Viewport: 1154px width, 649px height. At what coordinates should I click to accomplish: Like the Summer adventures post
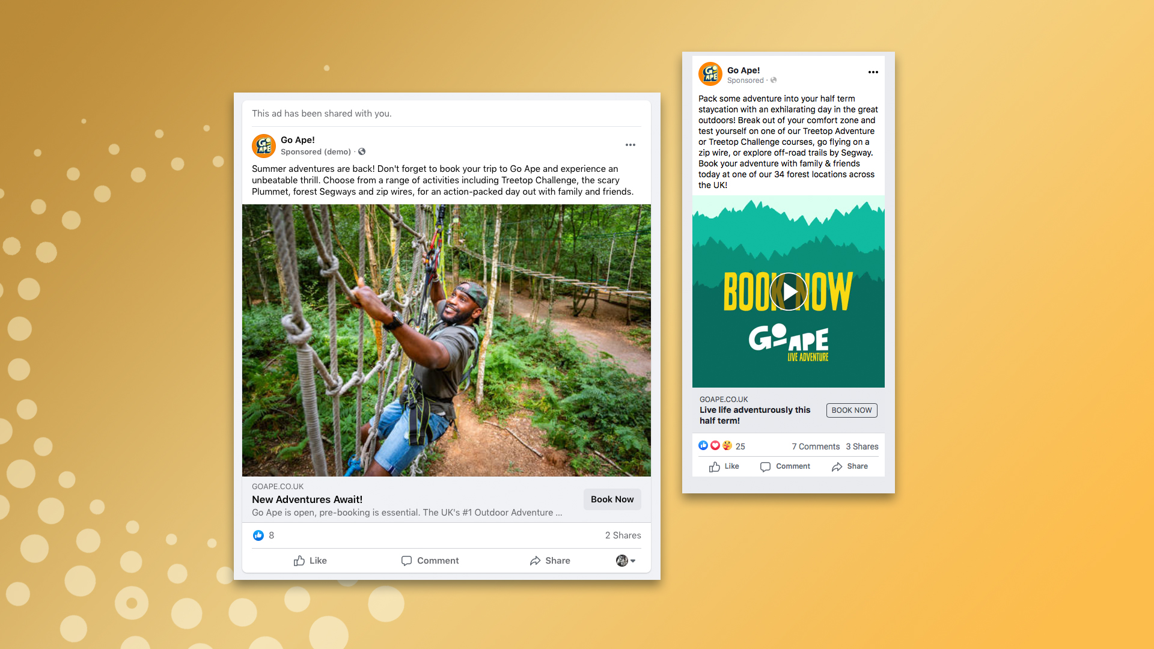point(310,561)
